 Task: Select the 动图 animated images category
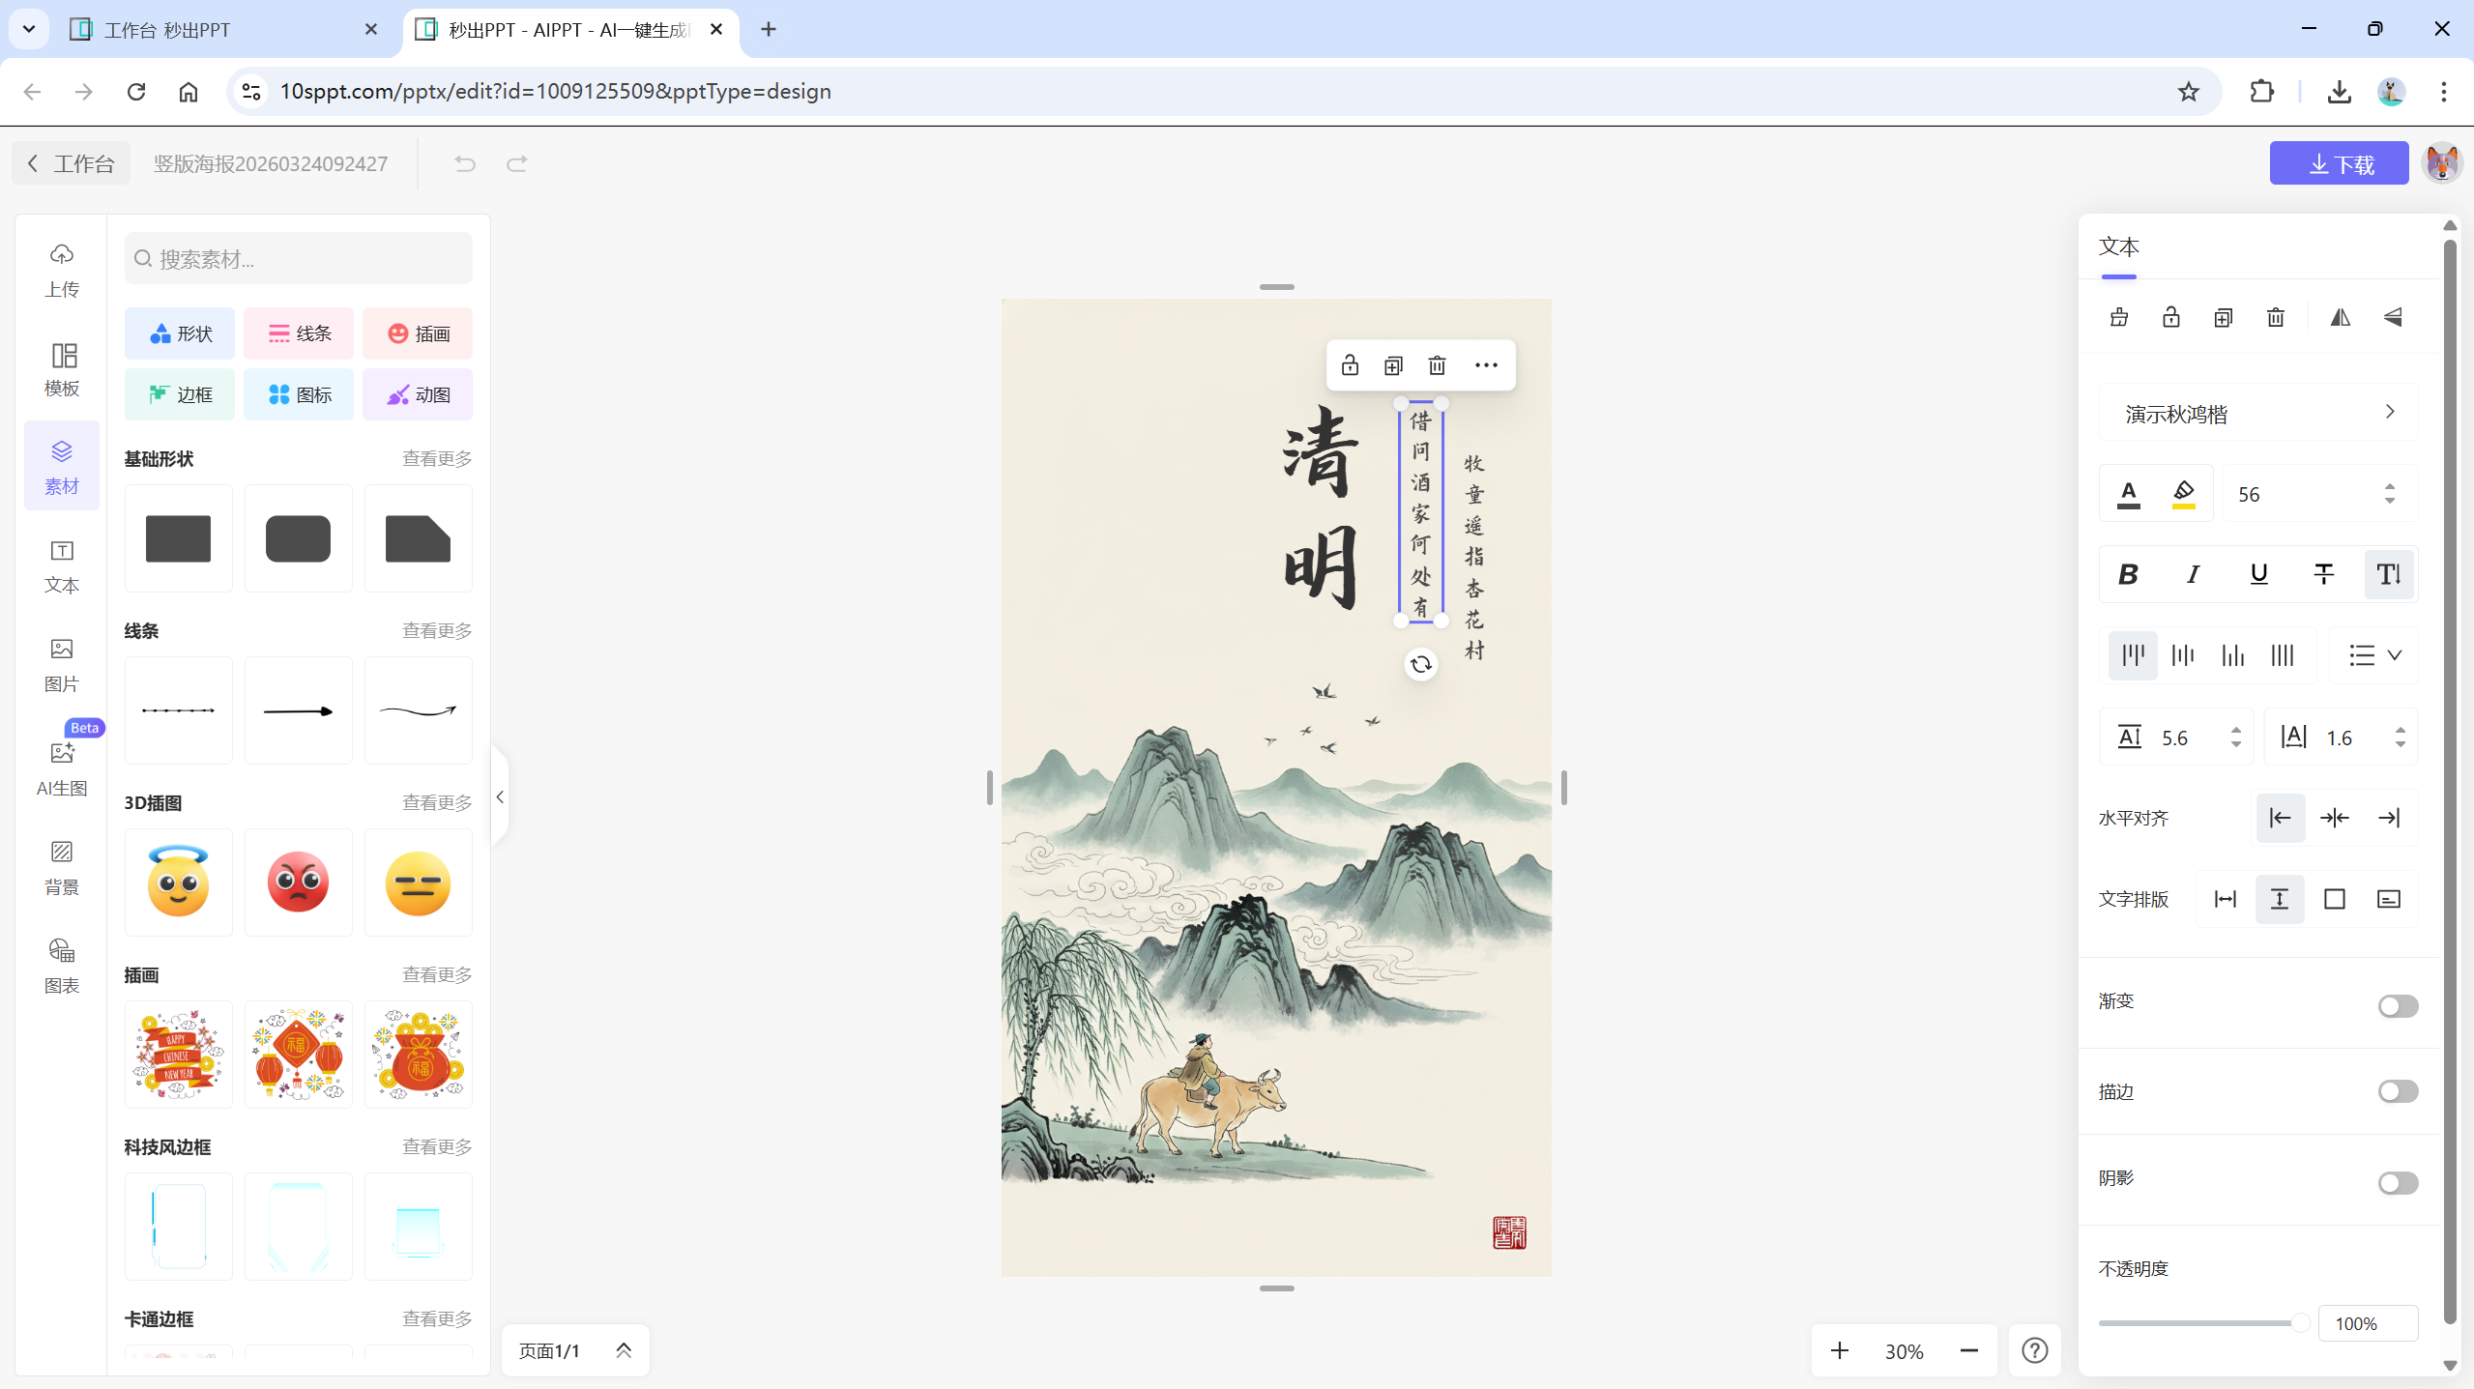(418, 394)
